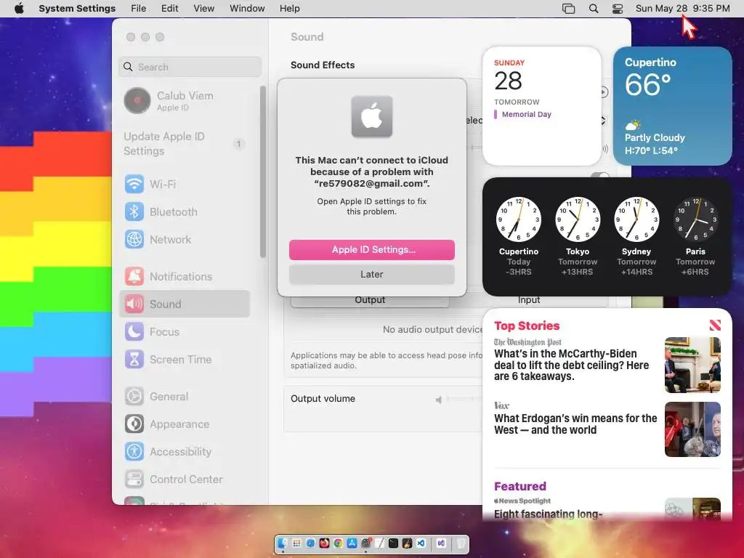Open the Cupertino weather widget

pyautogui.click(x=672, y=106)
